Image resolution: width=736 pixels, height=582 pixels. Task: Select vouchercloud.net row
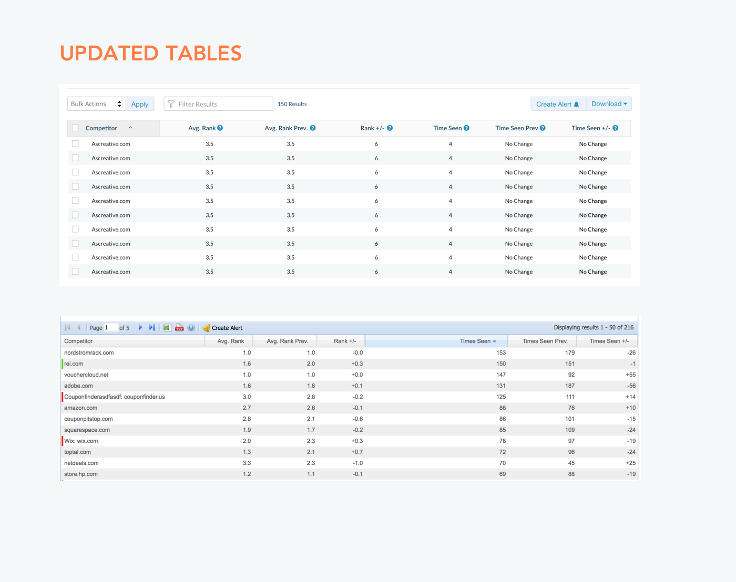pyautogui.click(x=350, y=375)
